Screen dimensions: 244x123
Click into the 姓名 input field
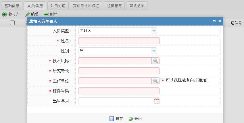coord(119,41)
